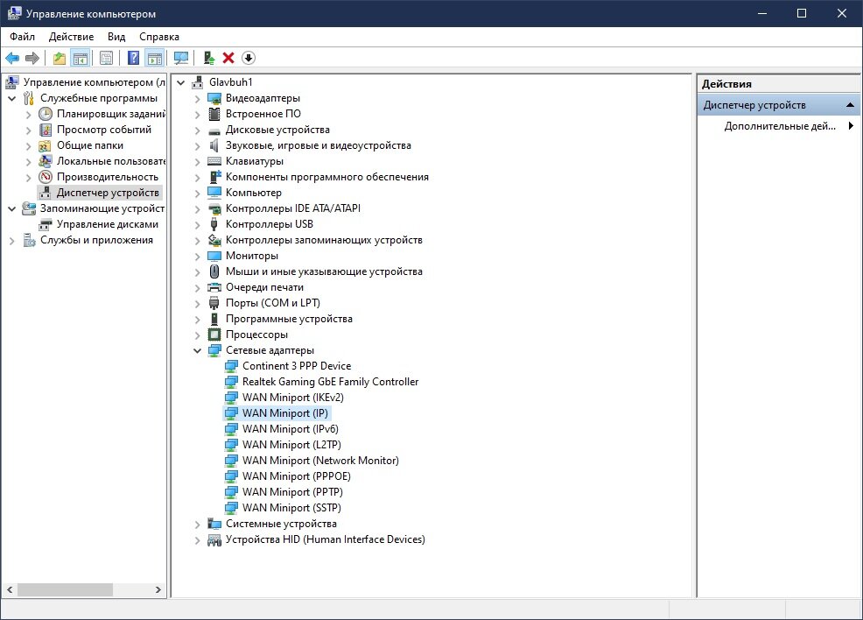Click the Порты (COM и LPT) icon
This screenshot has width=863, height=620.
(x=214, y=303)
